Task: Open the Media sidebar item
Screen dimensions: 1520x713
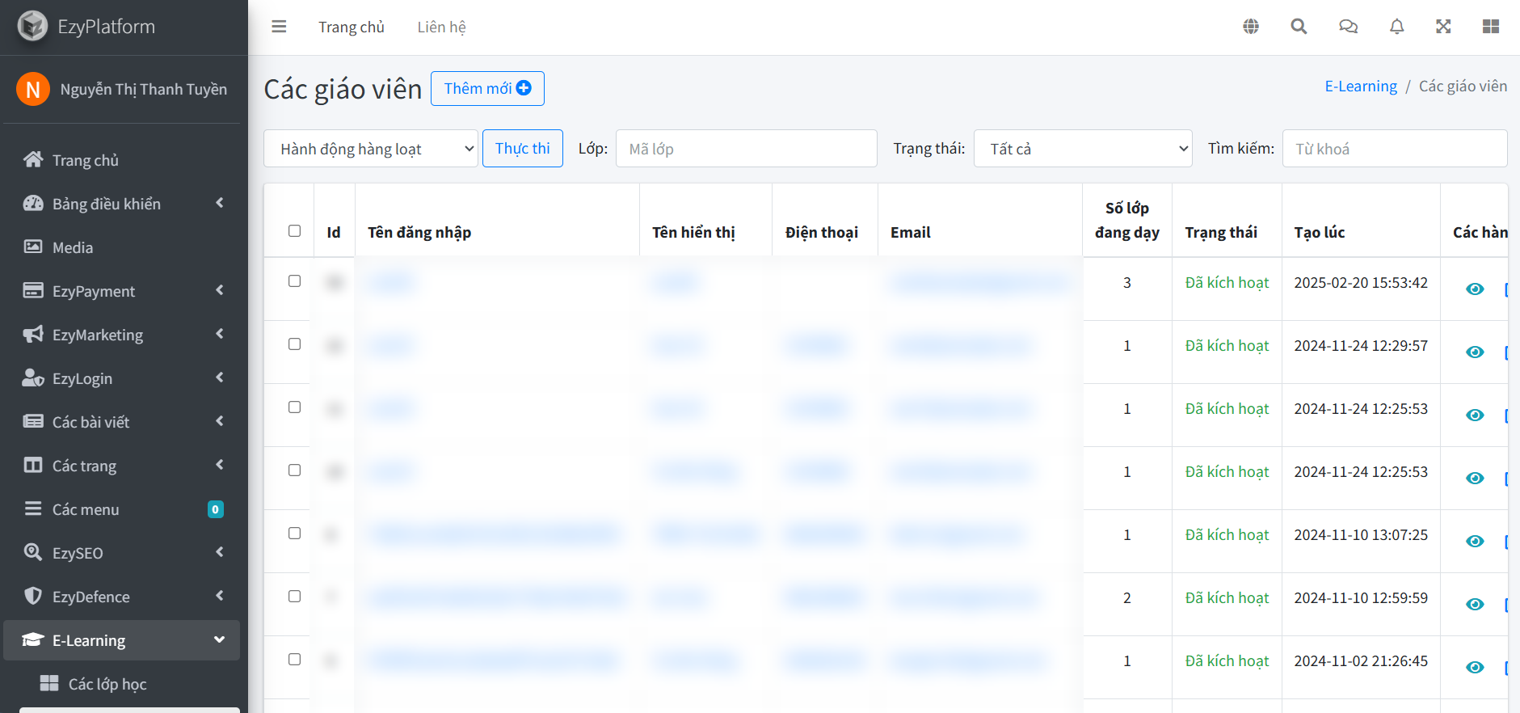Action: click(x=73, y=247)
